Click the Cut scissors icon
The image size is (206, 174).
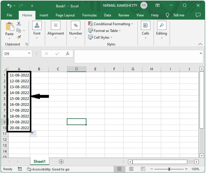(19, 24)
